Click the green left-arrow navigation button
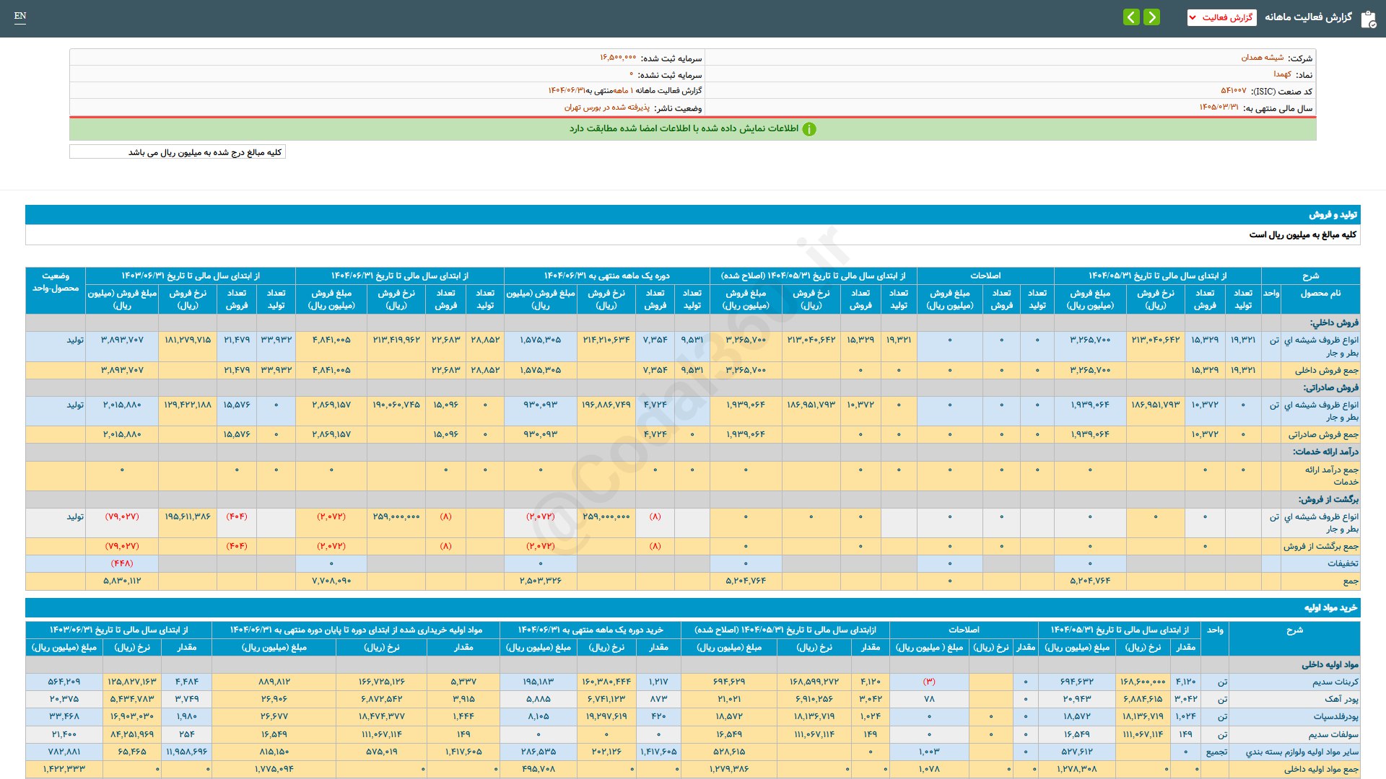This screenshot has width=1386, height=779. [1131, 17]
